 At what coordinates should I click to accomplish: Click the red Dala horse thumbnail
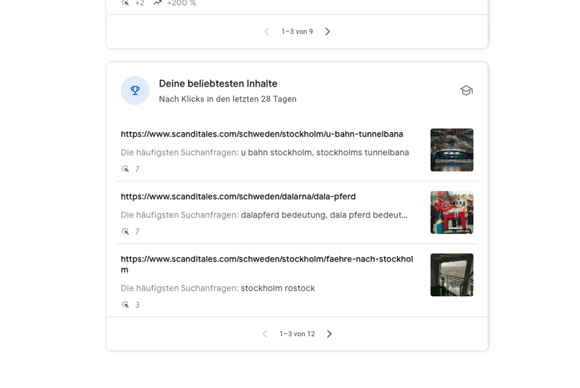pyautogui.click(x=452, y=212)
